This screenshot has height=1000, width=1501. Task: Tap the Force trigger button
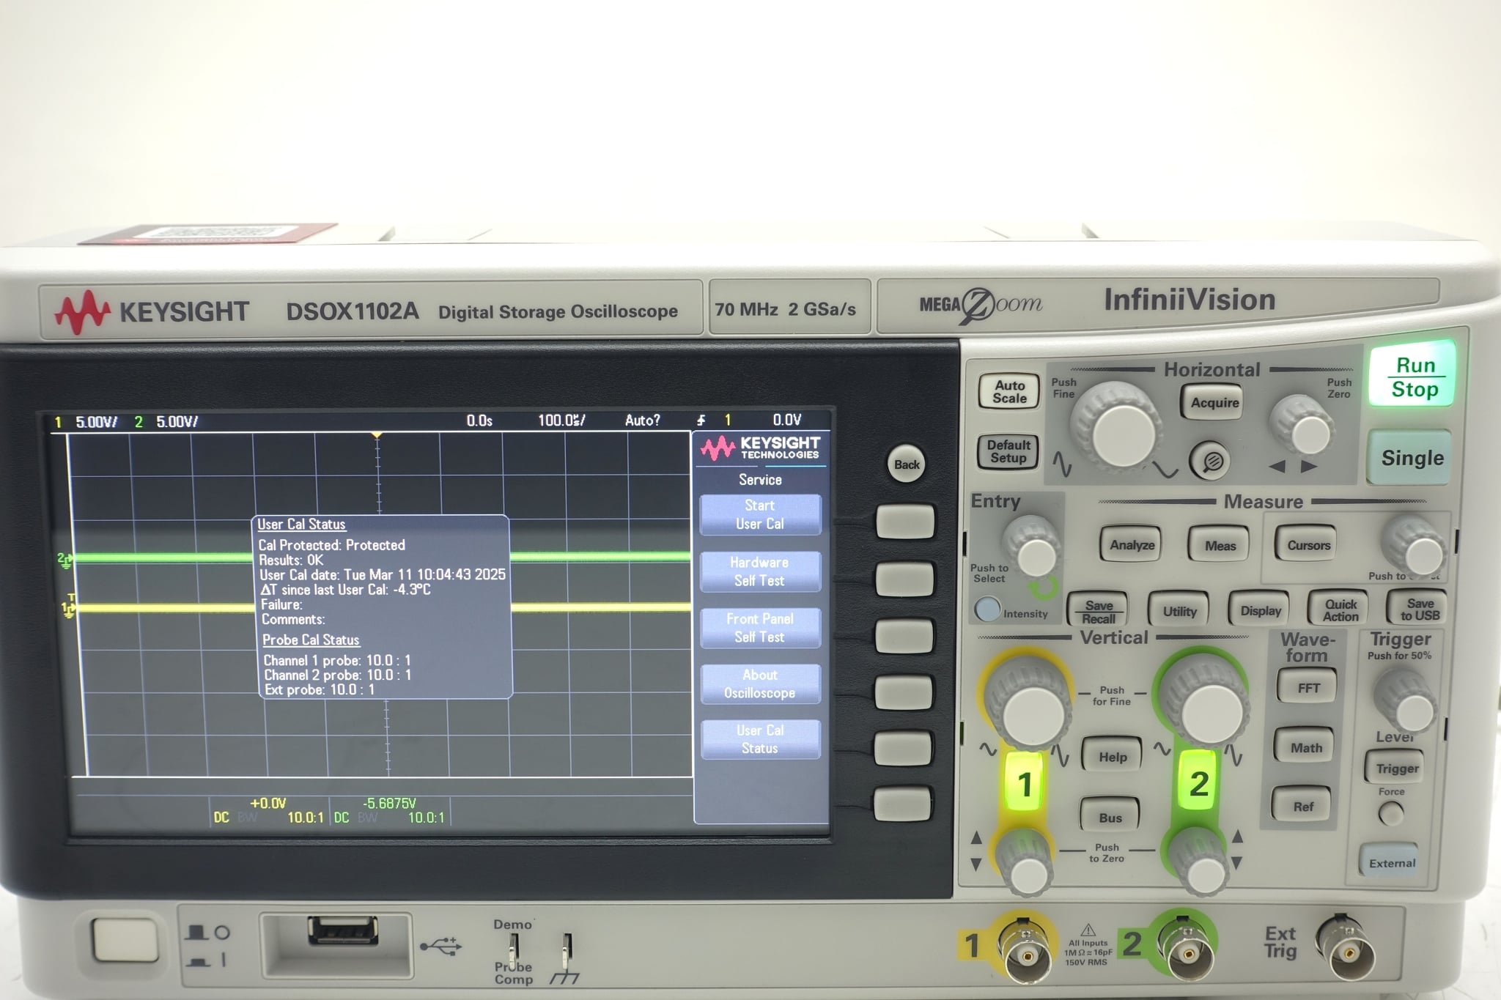1390,813
